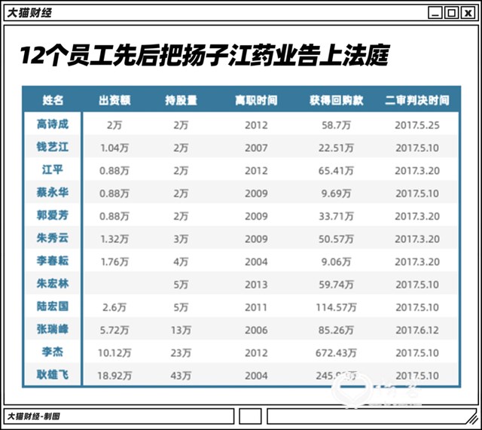Click the 5.72万 contribution cell
Viewport: 482px width, 430px height.
point(114,330)
